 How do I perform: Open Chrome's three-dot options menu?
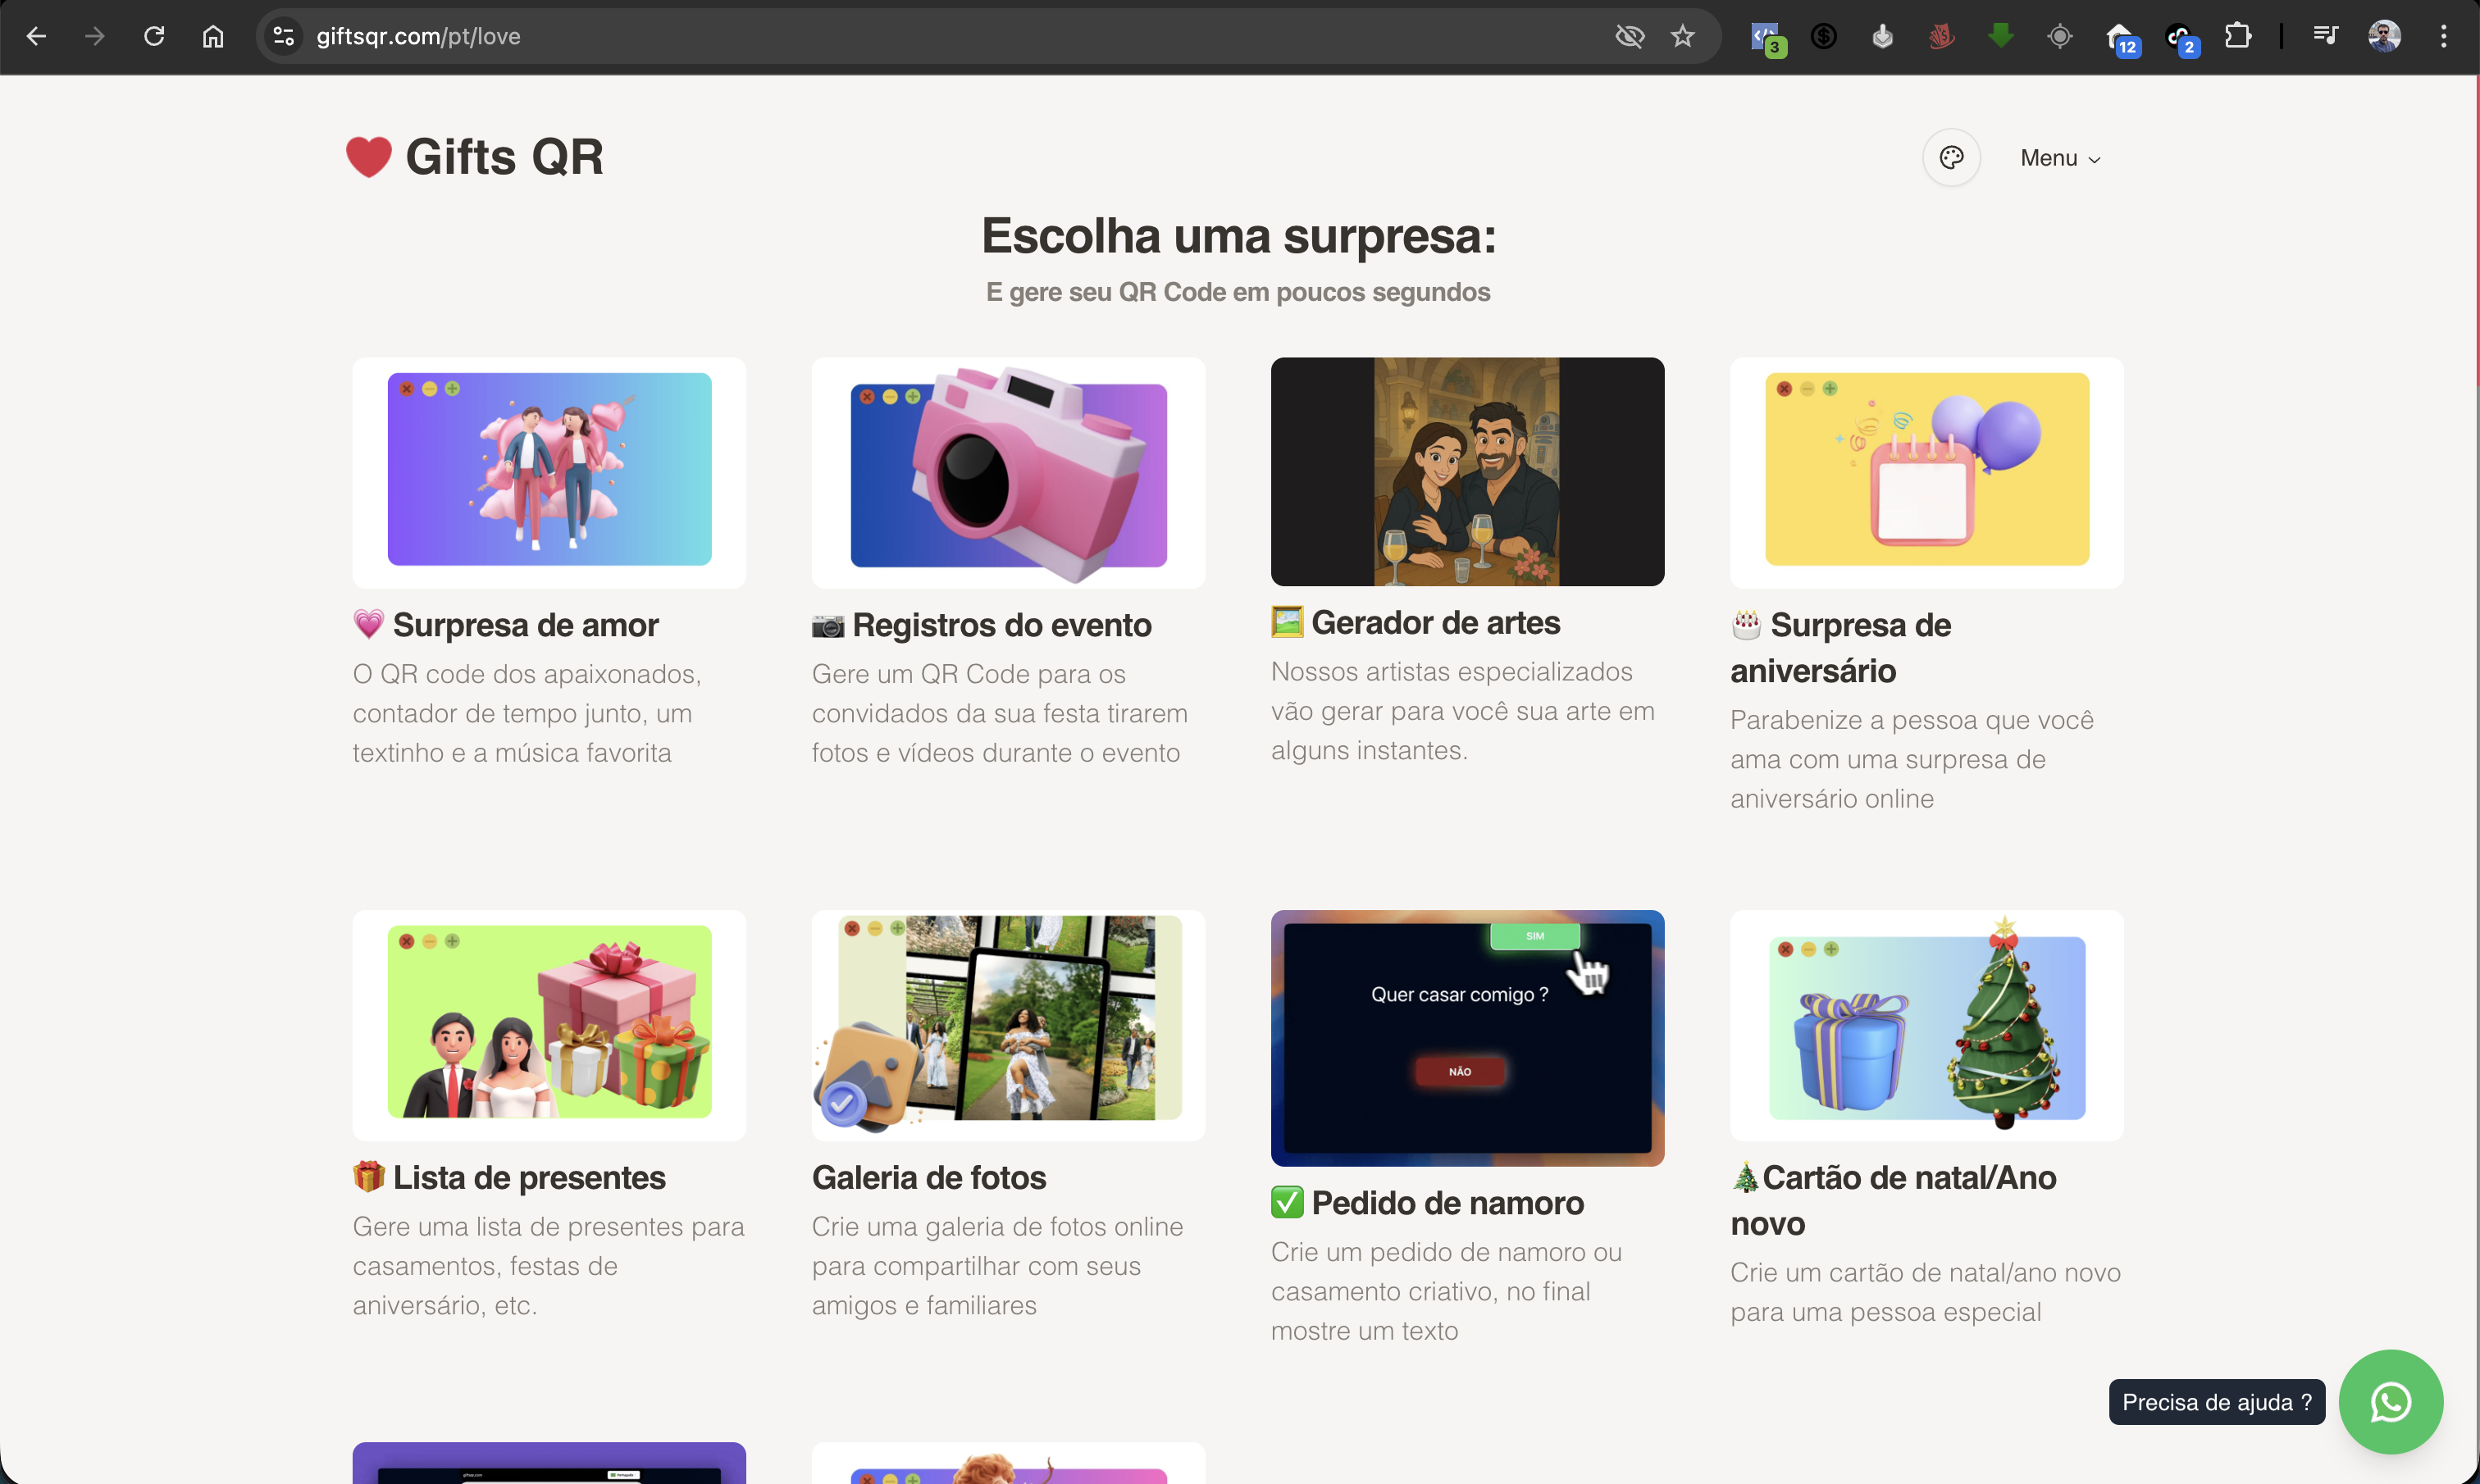pos(2443,37)
